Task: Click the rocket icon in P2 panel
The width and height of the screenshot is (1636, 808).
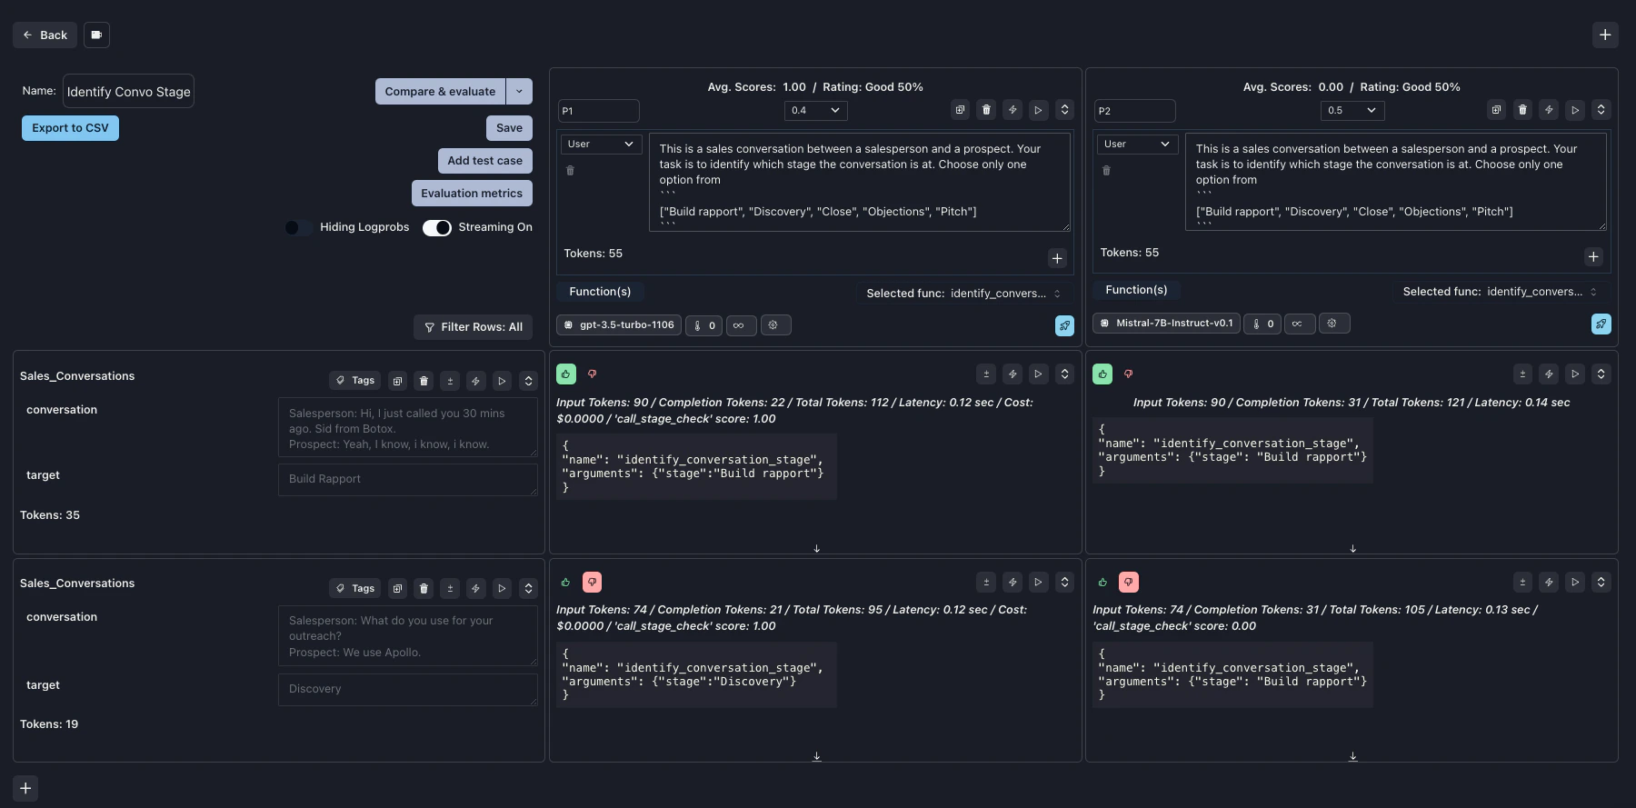Action: pos(1601,324)
